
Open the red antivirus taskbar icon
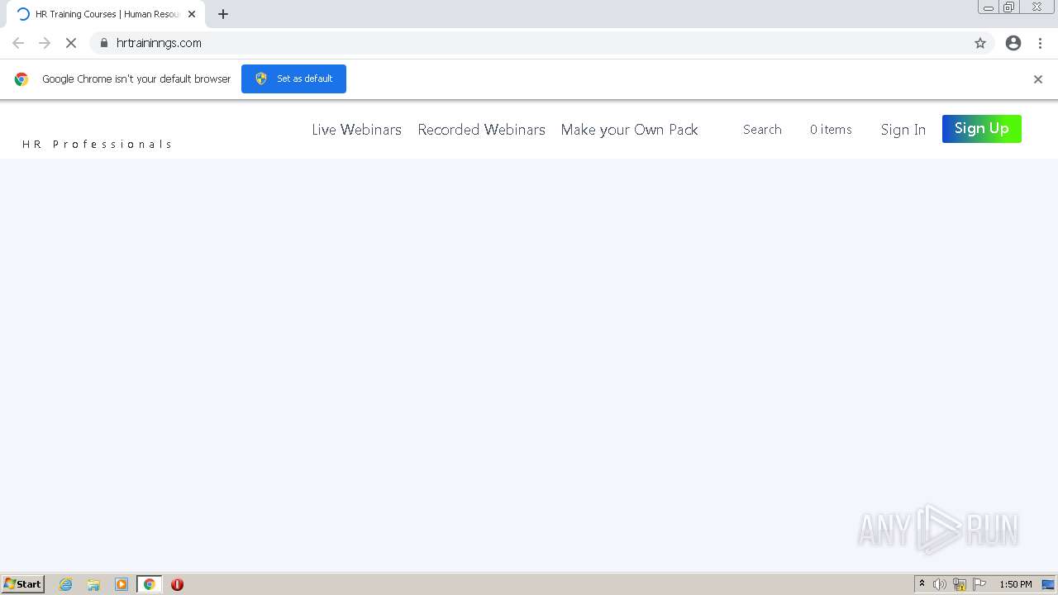click(177, 584)
